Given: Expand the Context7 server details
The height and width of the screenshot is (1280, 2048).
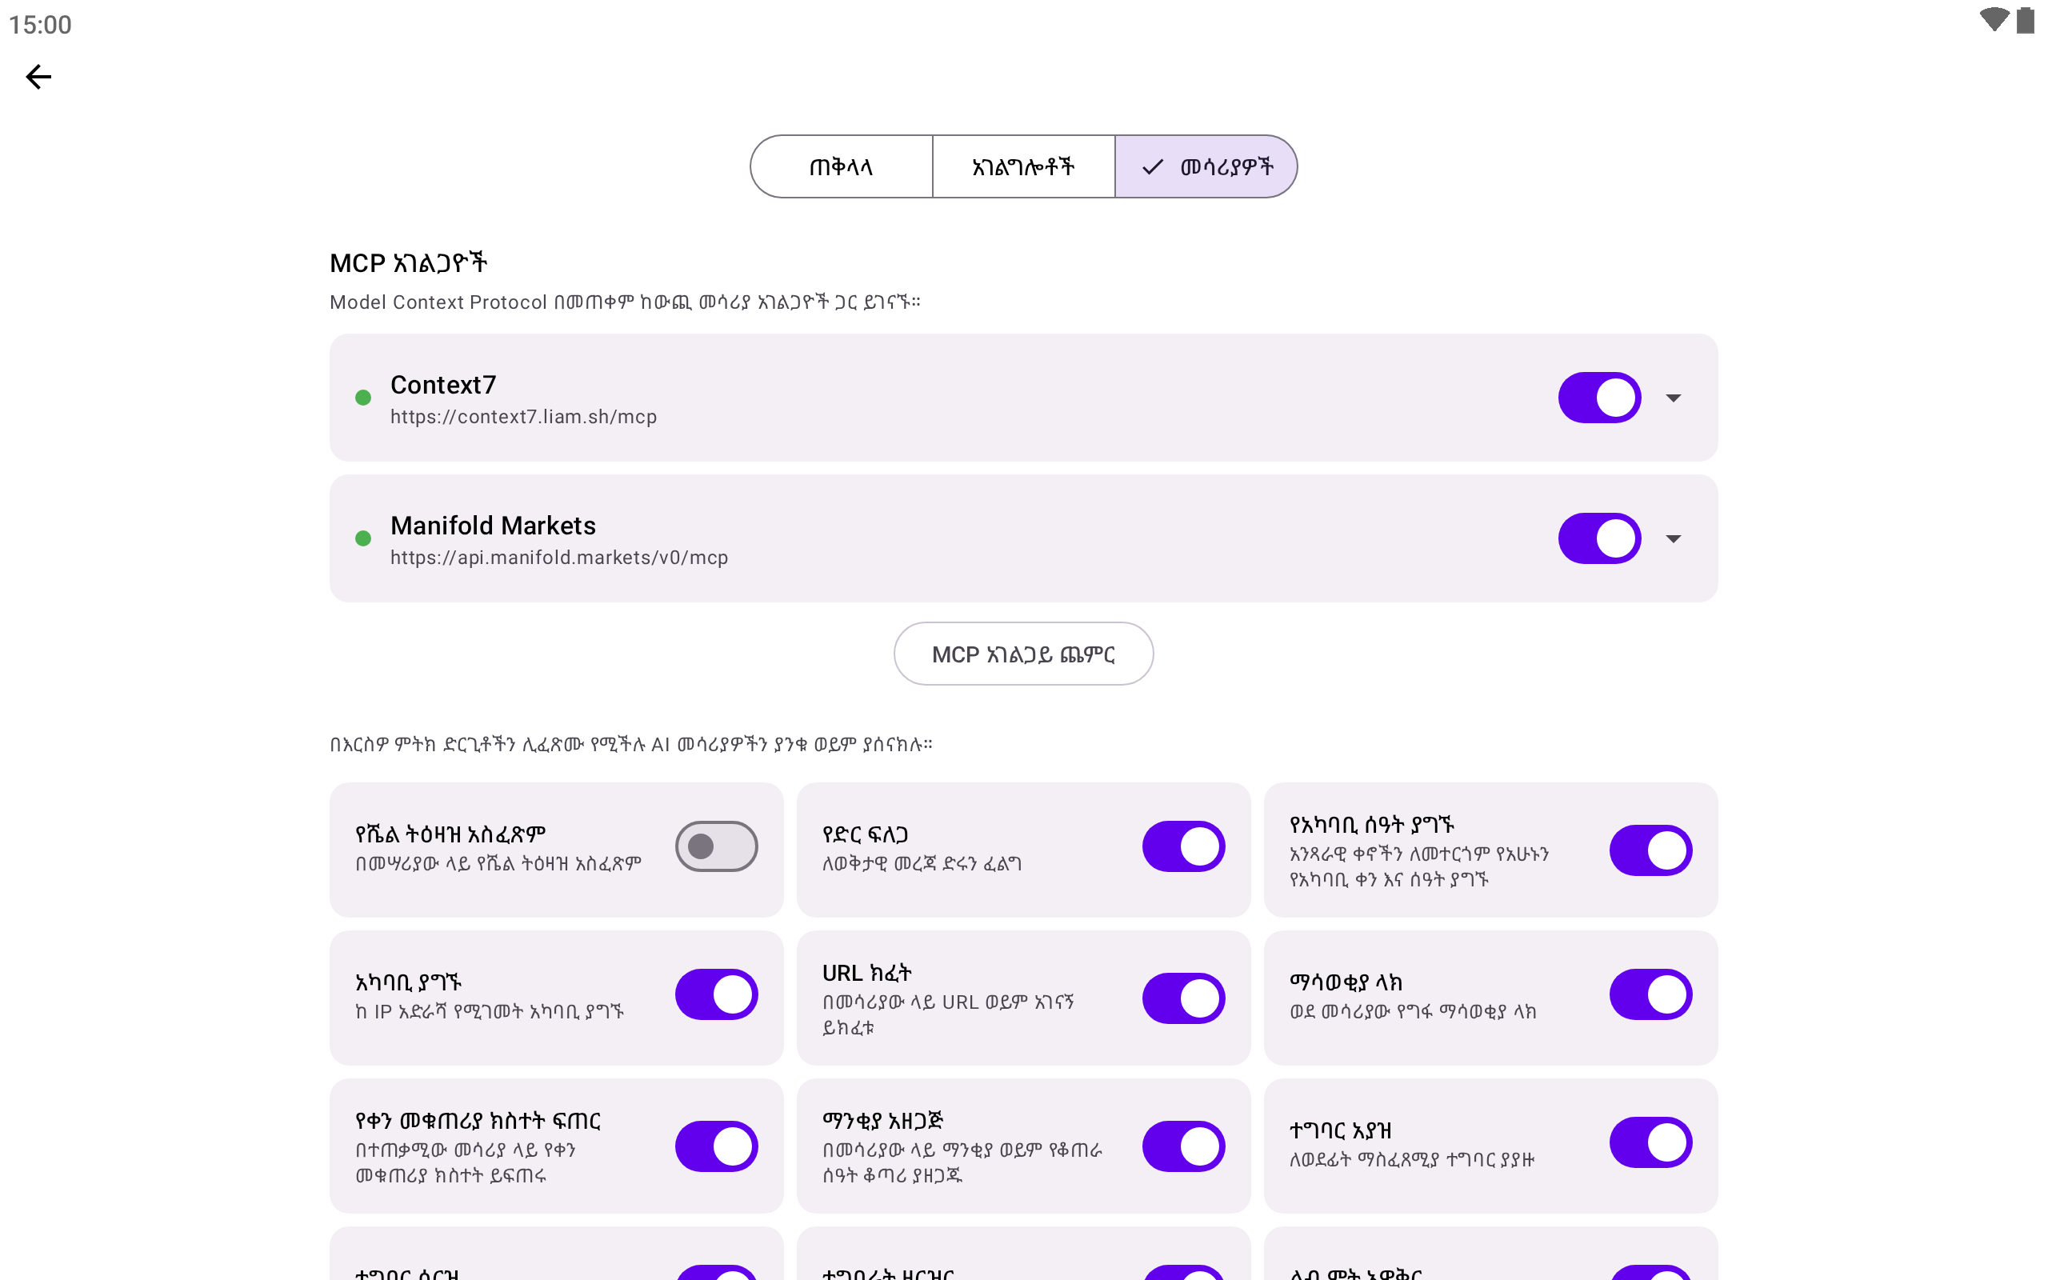Looking at the screenshot, I should pyautogui.click(x=1673, y=398).
